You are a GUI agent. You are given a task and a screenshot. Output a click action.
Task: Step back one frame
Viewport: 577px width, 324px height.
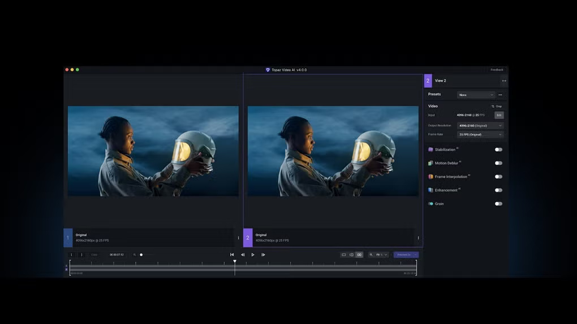[x=243, y=255]
